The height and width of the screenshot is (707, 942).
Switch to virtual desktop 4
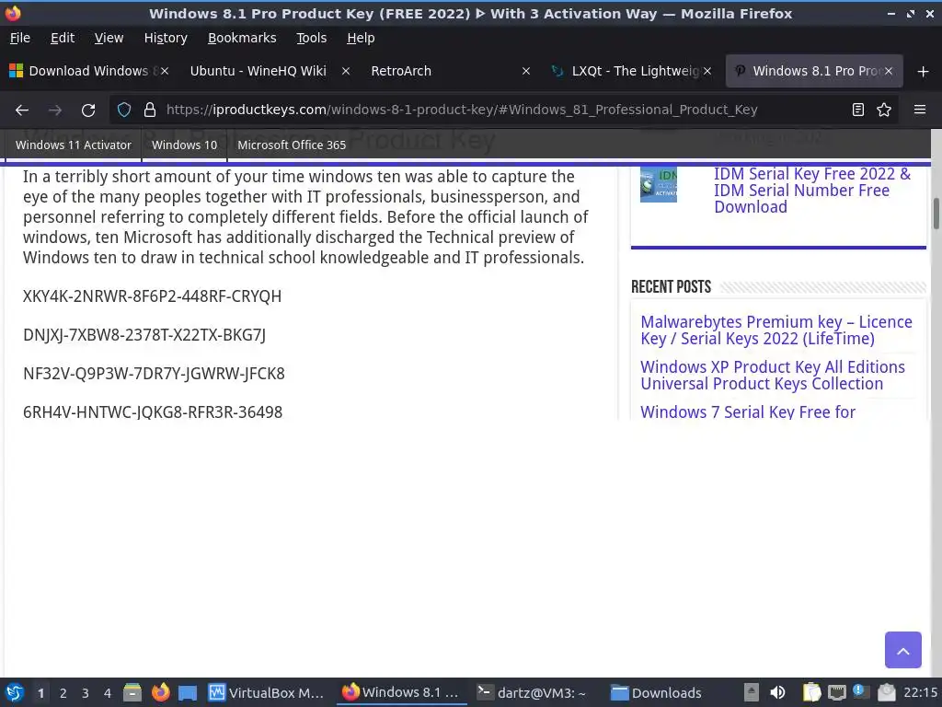[x=108, y=693]
